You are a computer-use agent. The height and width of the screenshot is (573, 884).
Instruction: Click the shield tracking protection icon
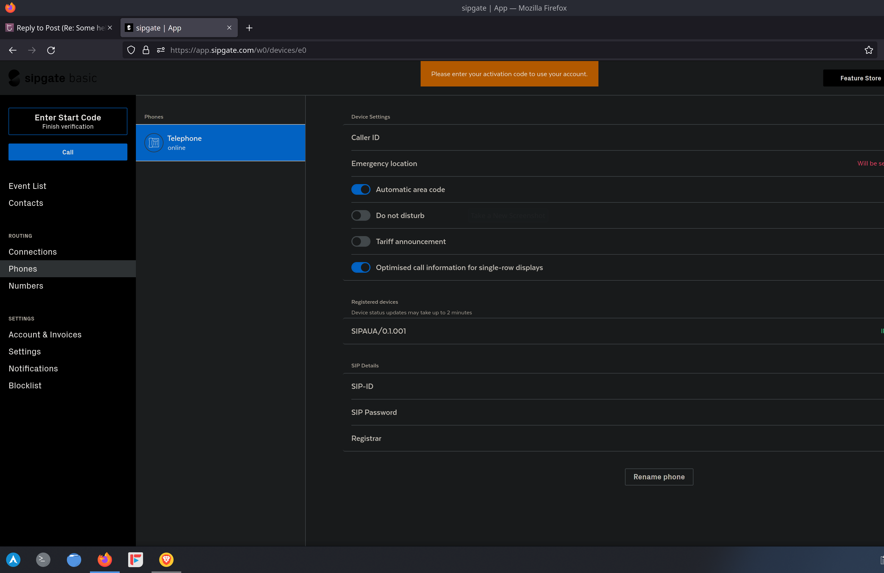(x=131, y=50)
